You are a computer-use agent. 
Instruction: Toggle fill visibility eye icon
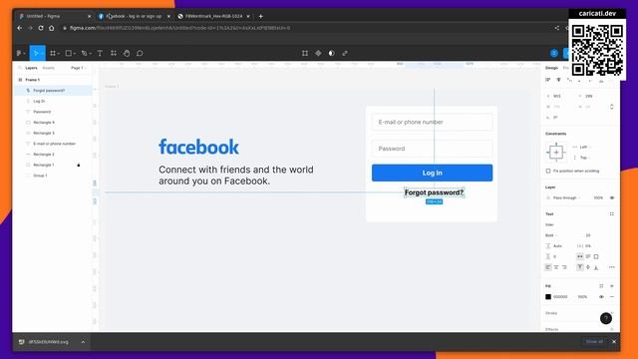pos(601,297)
